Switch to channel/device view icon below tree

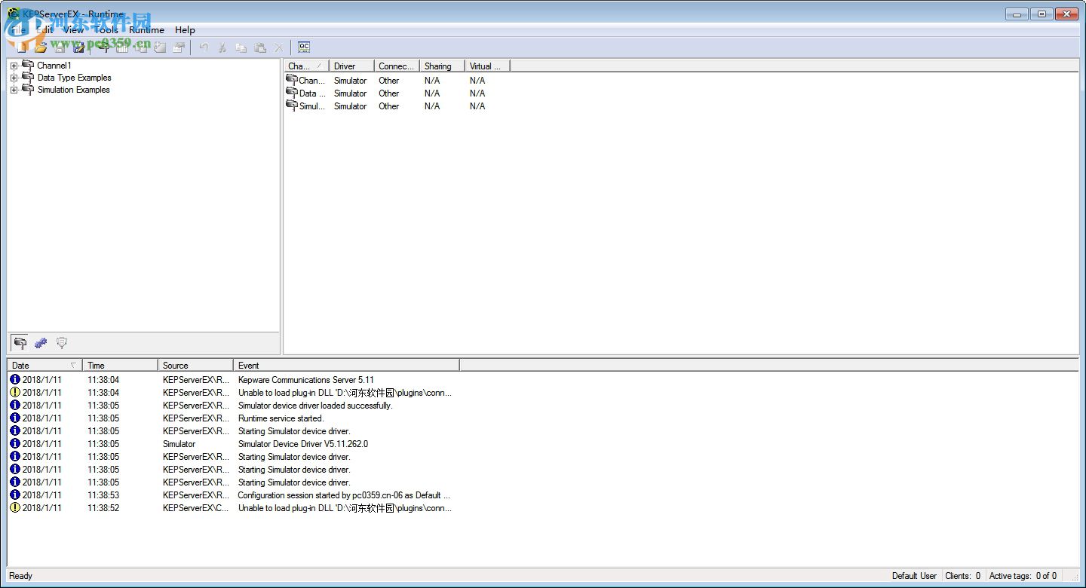pyautogui.click(x=20, y=343)
